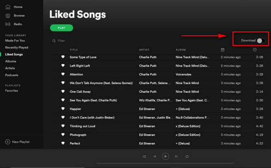Image resolution: width=271 pixels, height=168 pixels.
Task: Enable the Download toggle switch
Action: tap(261, 41)
